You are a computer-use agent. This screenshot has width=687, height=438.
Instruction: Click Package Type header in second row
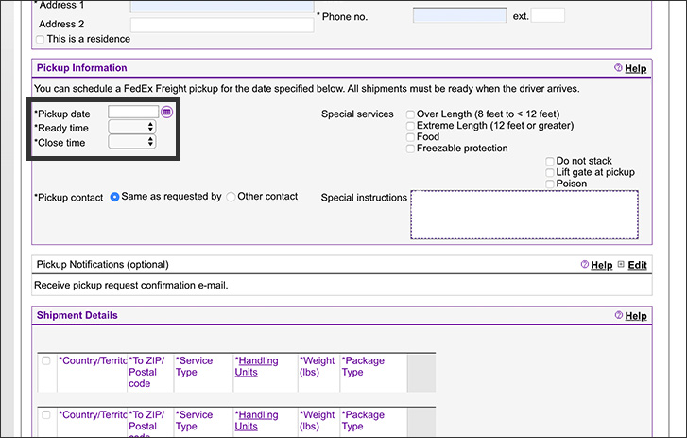(363, 420)
